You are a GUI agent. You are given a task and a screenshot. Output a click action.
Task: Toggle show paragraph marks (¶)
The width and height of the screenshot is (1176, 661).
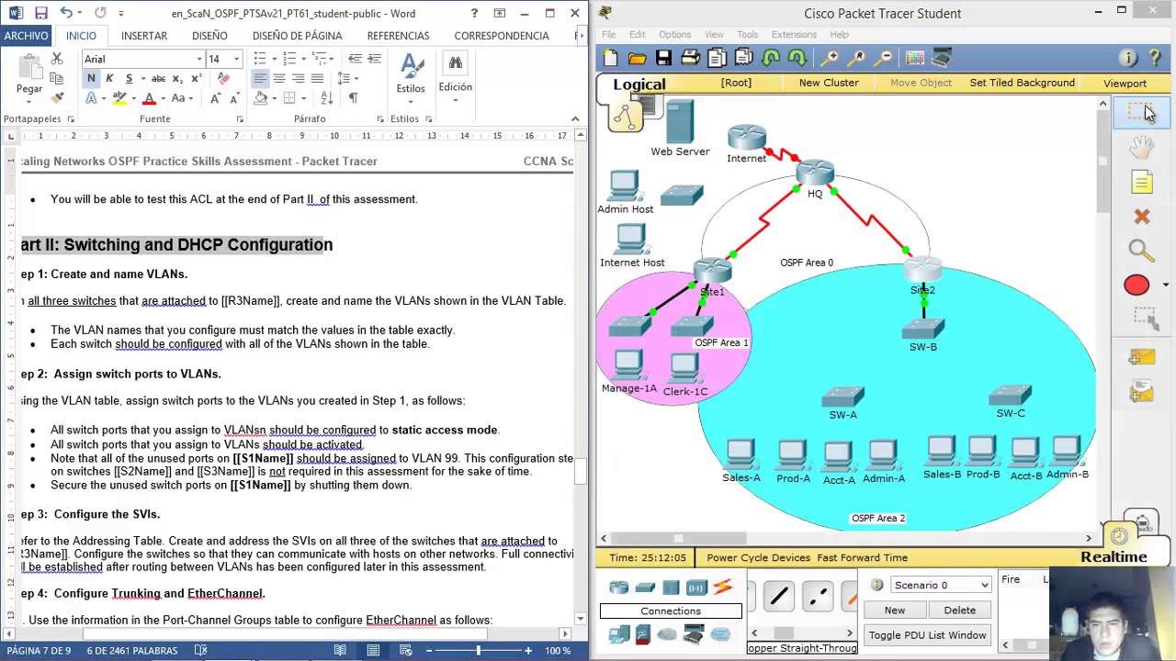(353, 97)
